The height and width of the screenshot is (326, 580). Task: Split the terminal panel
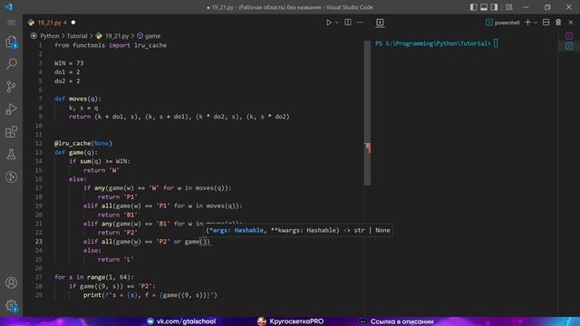pos(546,23)
